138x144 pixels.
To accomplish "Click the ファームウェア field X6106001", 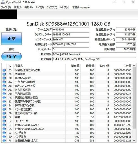I will (x=71, y=30).
